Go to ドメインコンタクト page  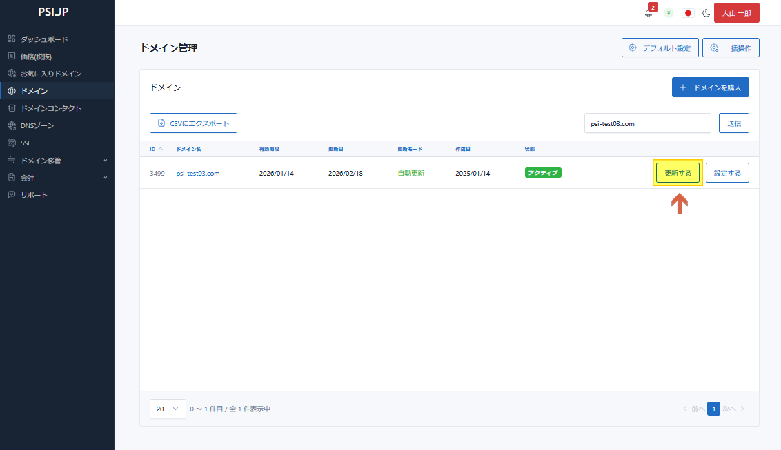pyautogui.click(x=50, y=108)
